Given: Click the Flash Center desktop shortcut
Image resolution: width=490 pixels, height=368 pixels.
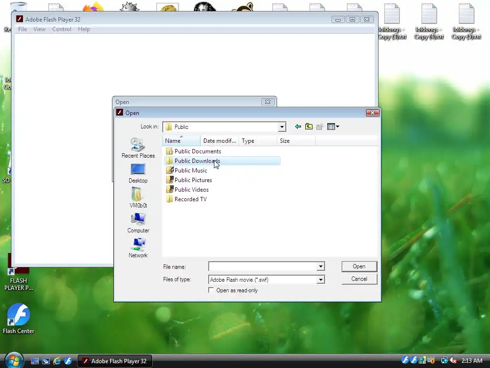Looking at the screenshot, I should (x=19, y=319).
